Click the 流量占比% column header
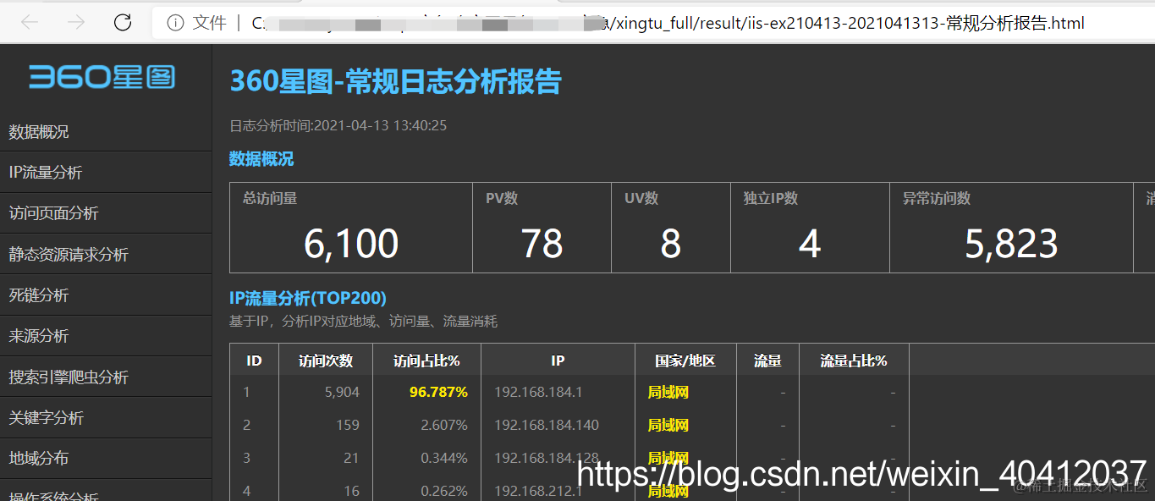Image resolution: width=1155 pixels, height=501 pixels. pos(854,361)
